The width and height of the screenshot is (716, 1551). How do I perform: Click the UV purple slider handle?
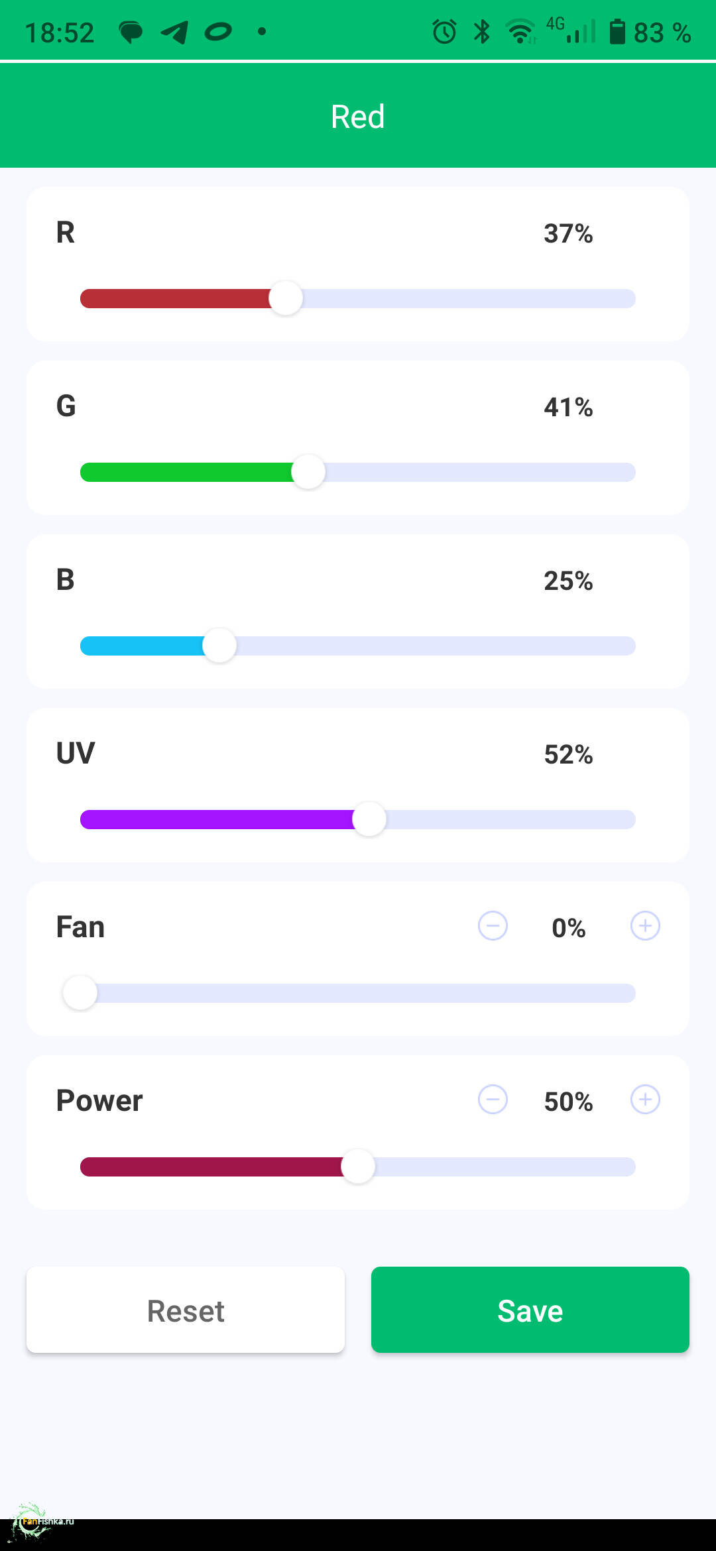[369, 819]
